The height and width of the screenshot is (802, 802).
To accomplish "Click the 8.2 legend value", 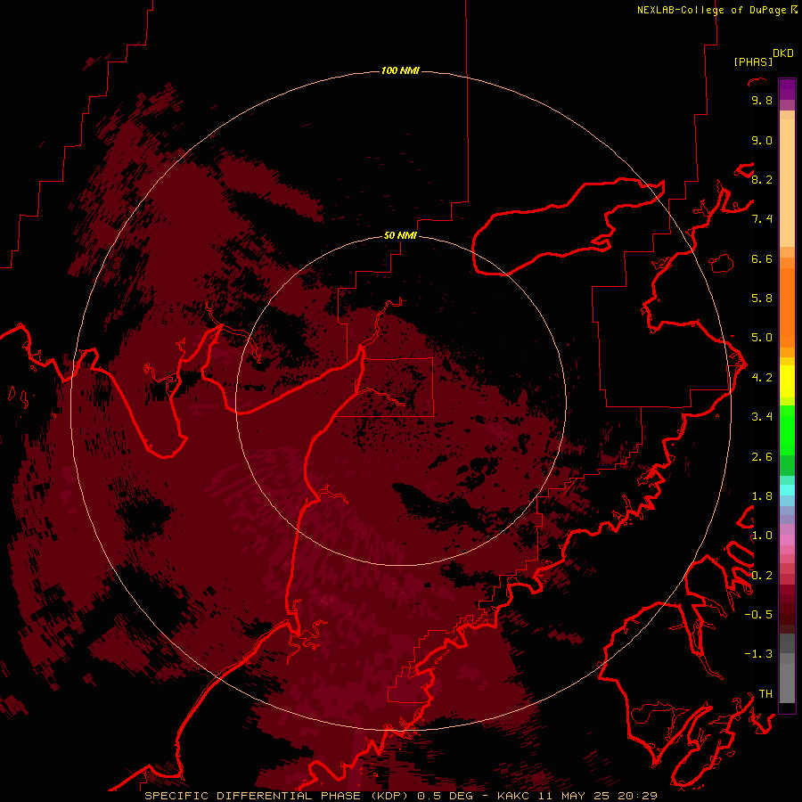I will (762, 179).
